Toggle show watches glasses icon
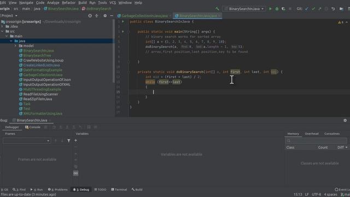The image size is (350, 197). coord(75,173)
